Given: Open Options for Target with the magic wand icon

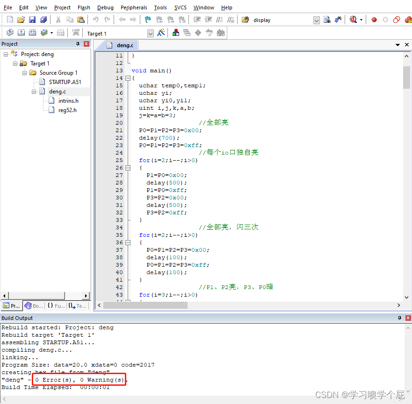Looking at the screenshot, I should pos(161,33).
